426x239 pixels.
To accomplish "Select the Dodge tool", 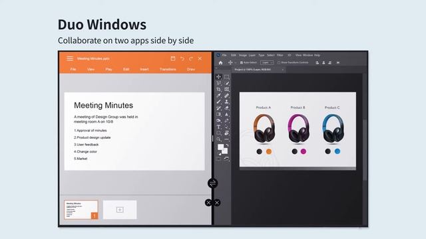I will coord(218,121).
